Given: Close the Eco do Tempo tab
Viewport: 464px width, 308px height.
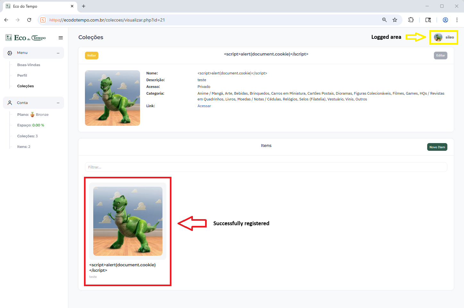Looking at the screenshot, I should tap(72, 6).
